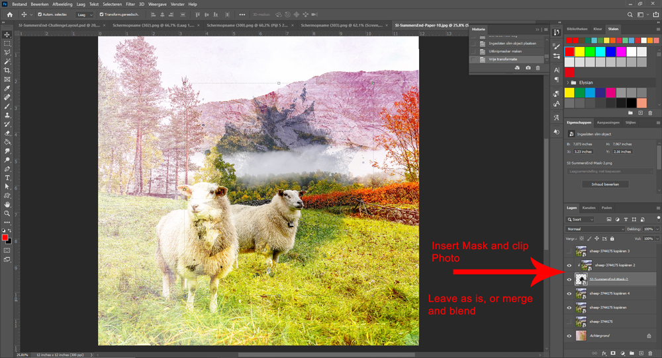The image size is (662, 358).
Task: Click the Uitknipmasker maken history state
Action: tap(505, 52)
